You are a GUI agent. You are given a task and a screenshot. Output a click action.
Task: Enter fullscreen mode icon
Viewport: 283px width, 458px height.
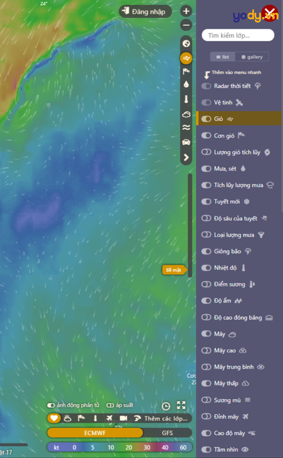click(x=181, y=406)
